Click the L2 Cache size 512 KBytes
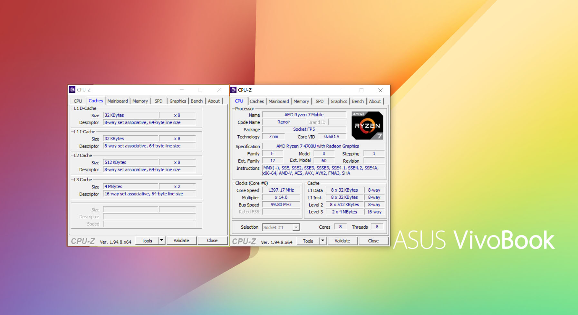Screen dimensions: 578x315 click(130, 163)
